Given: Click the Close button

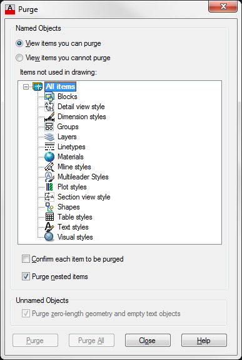Looking at the screenshot, I should click(148, 341).
